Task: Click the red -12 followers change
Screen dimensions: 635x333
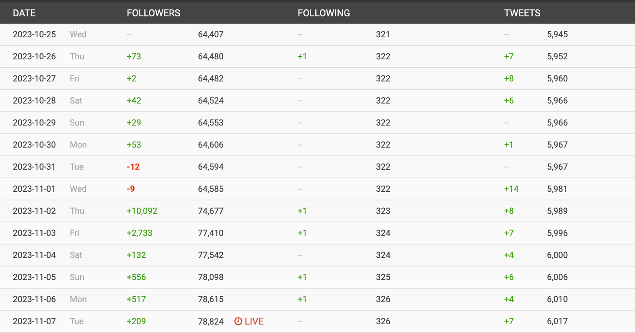Action: click(x=133, y=166)
